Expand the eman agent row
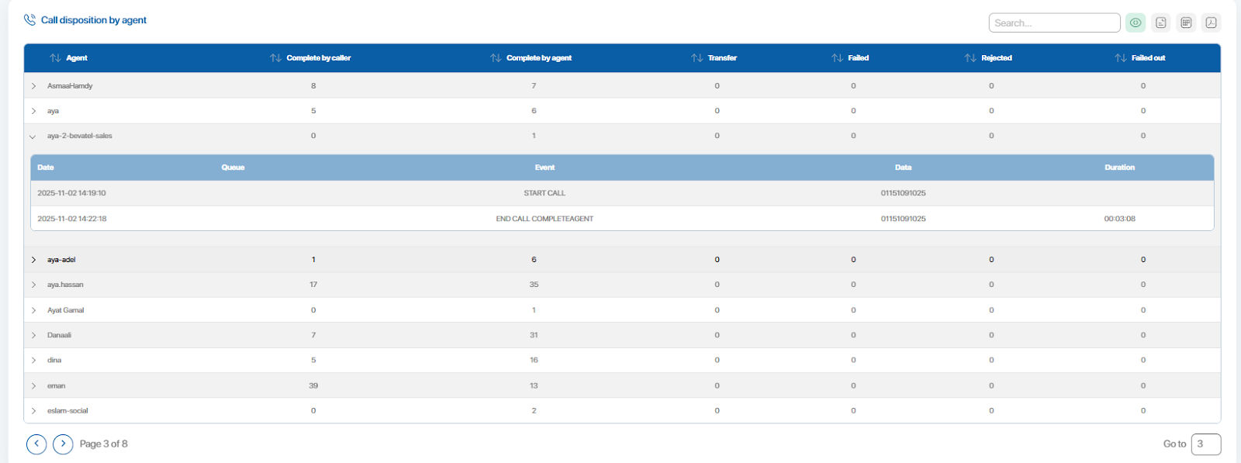This screenshot has height=463, width=1241. (x=33, y=385)
